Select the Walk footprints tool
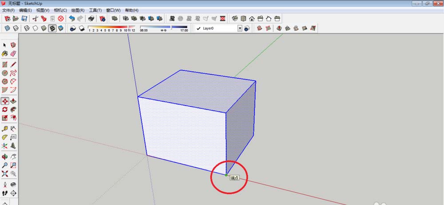The image size is (444, 205). 5,193
